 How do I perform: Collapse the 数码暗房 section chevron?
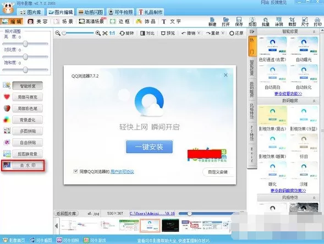click(314, 101)
